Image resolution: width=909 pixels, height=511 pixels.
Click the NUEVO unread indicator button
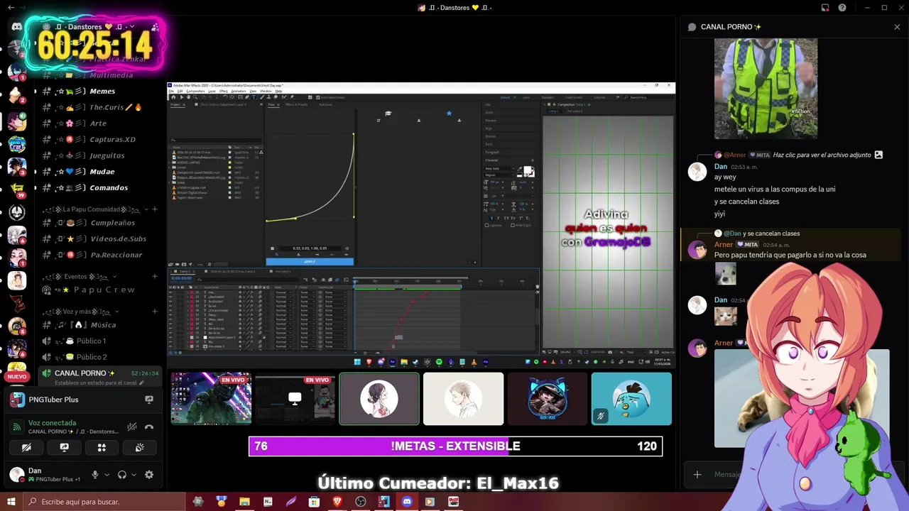point(17,377)
